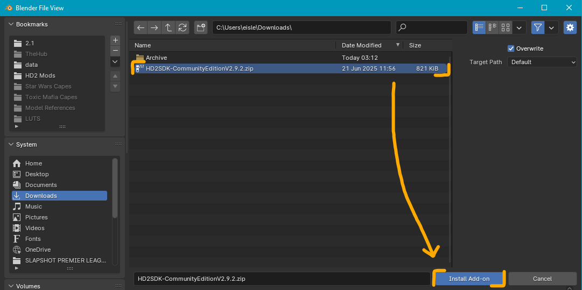Open display settings dropdown arrow
582x290 pixels.
pyautogui.click(x=519, y=27)
